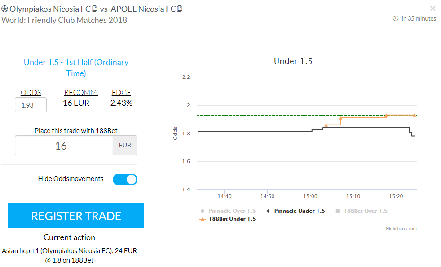441x267 pixels.
Task: Show the 188Bet Over 1.5 series
Action: (365, 211)
